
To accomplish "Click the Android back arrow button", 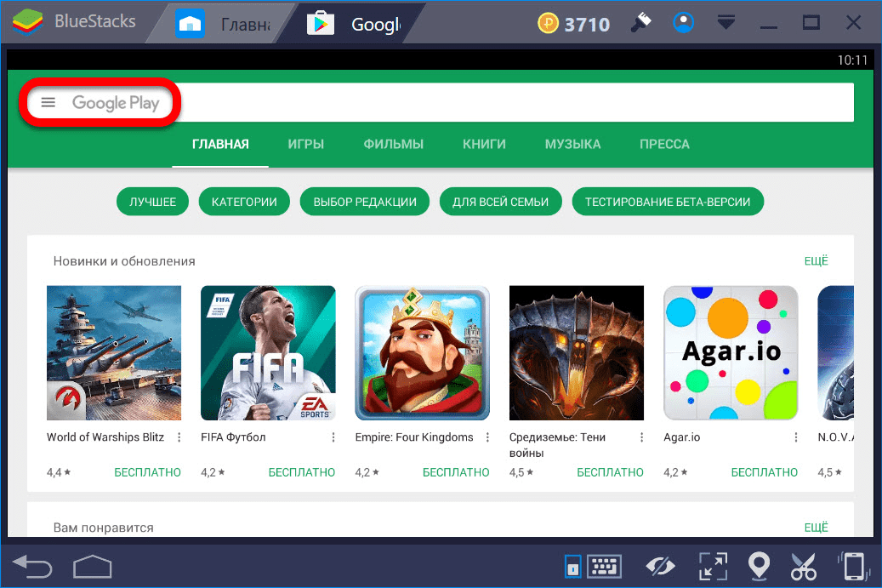I will click(33, 566).
